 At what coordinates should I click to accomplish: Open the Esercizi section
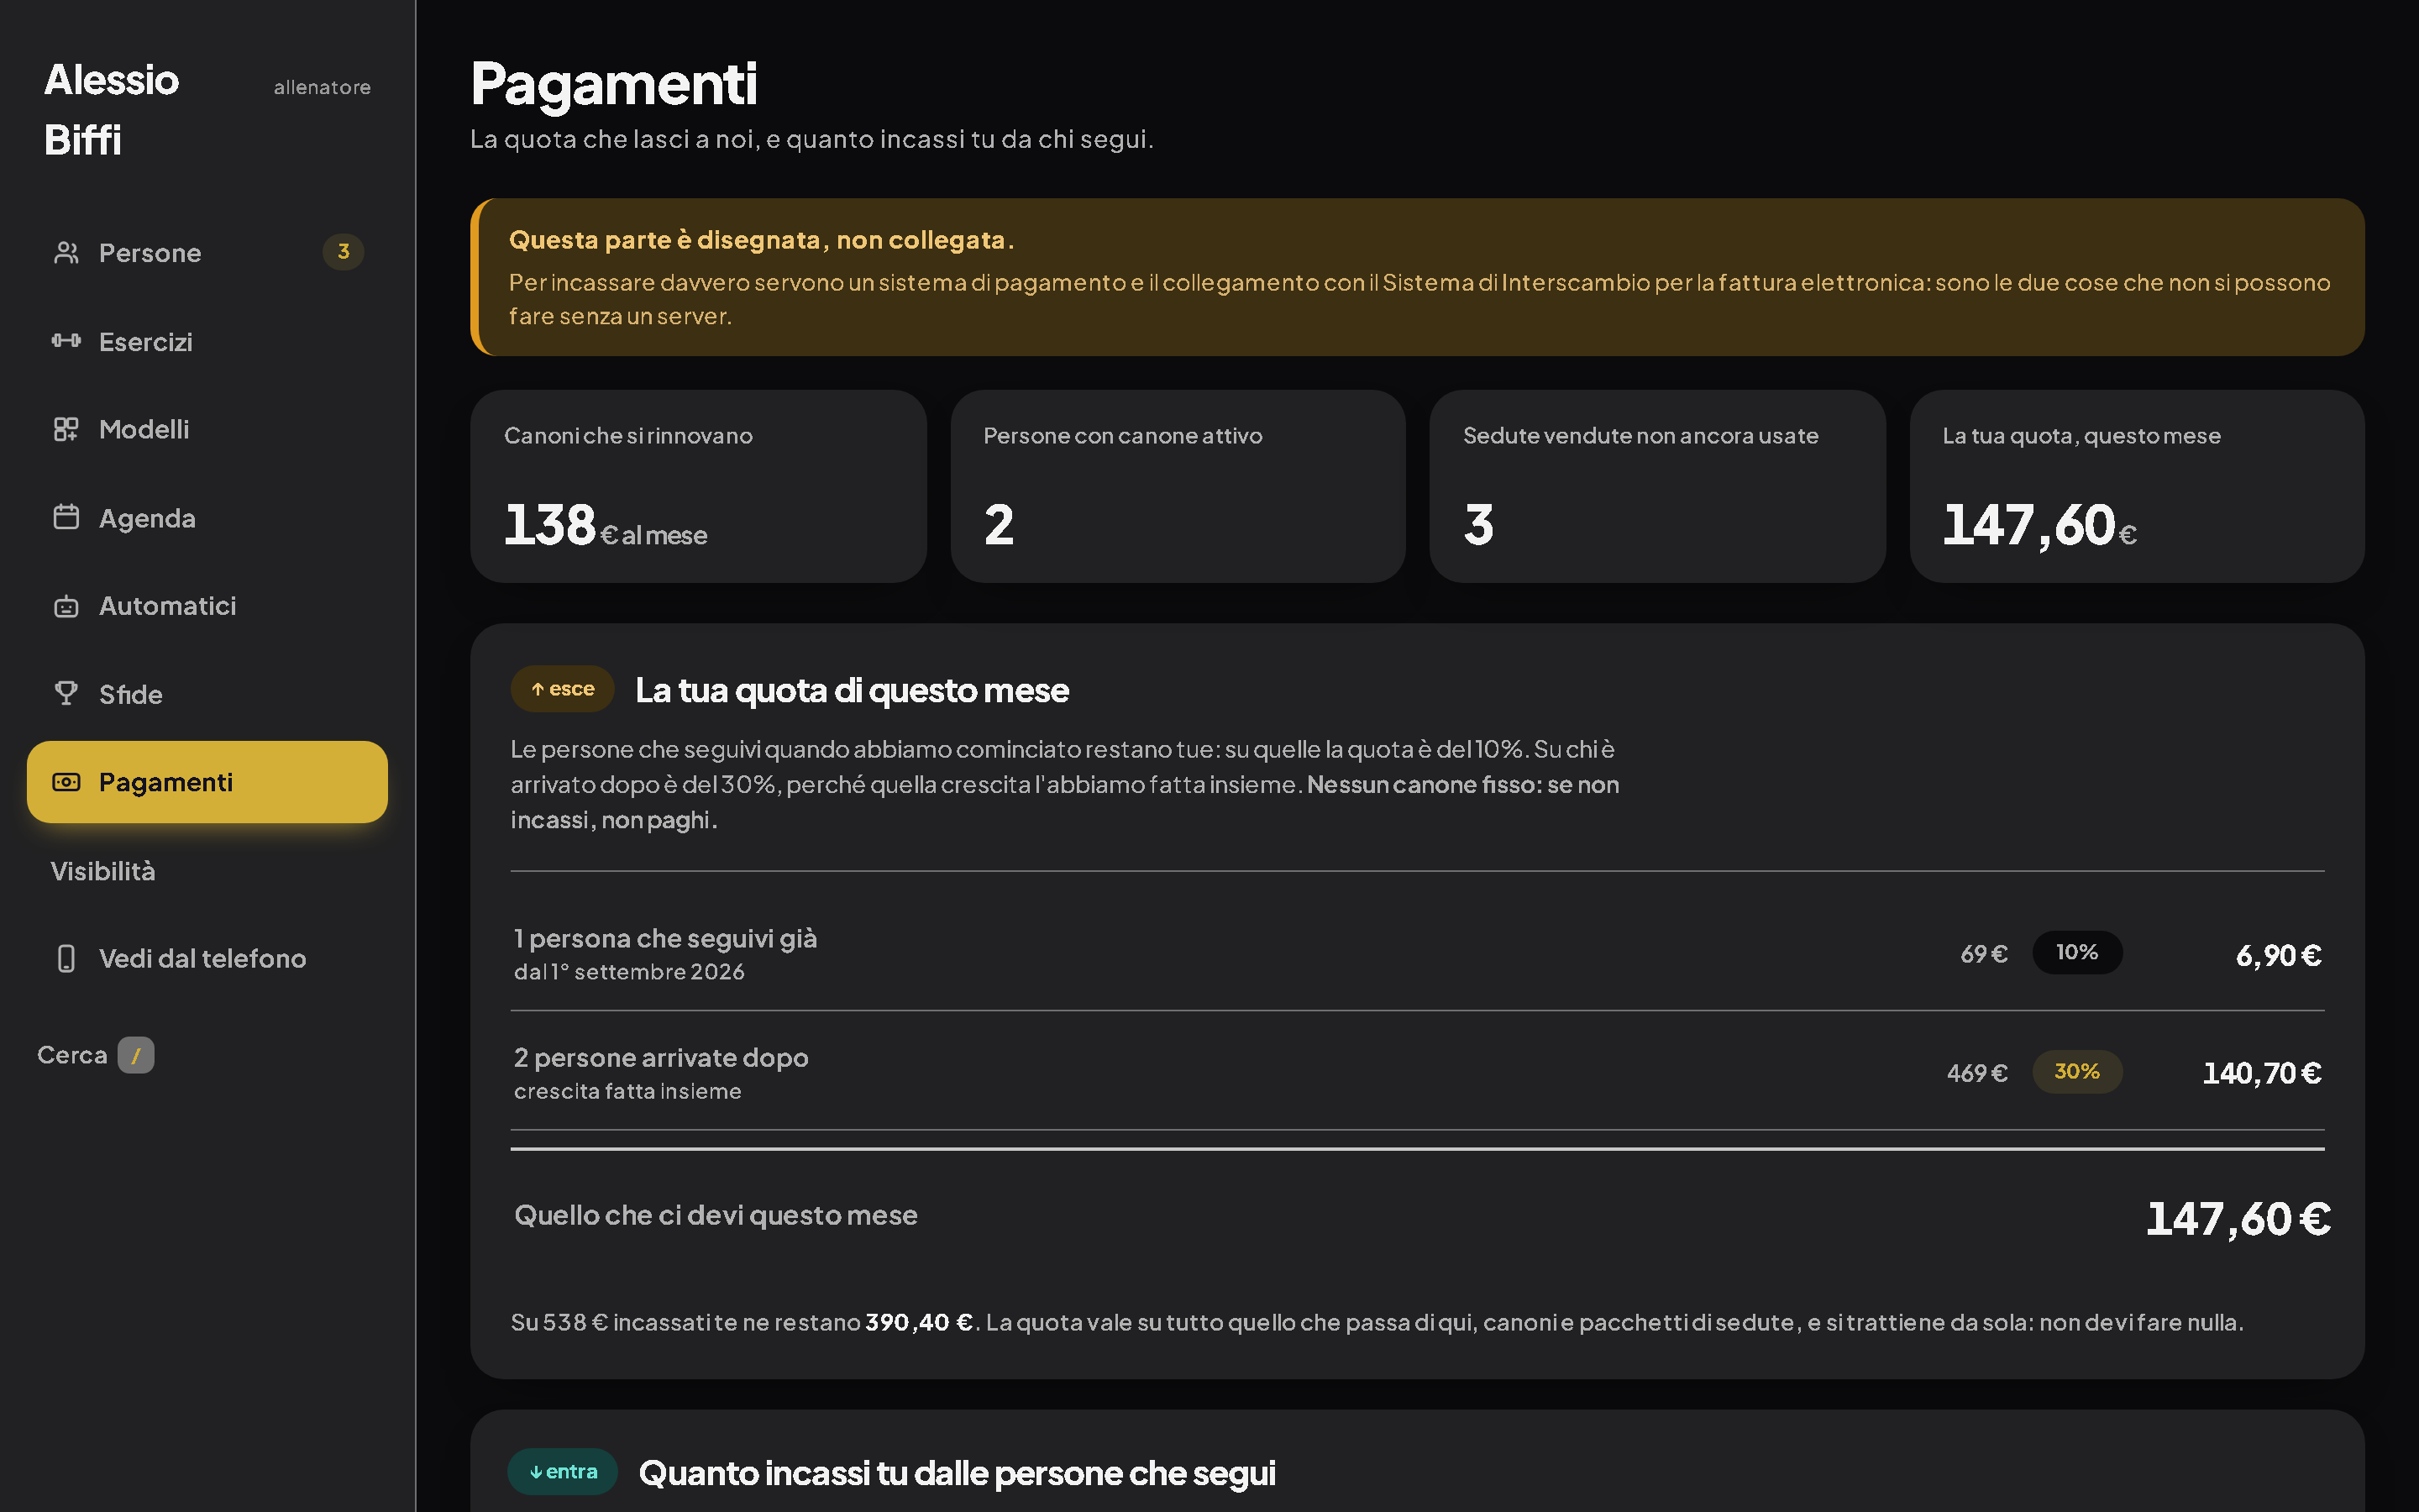click(x=207, y=341)
